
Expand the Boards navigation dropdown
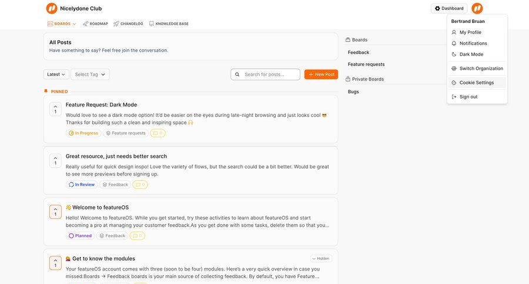click(x=62, y=24)
